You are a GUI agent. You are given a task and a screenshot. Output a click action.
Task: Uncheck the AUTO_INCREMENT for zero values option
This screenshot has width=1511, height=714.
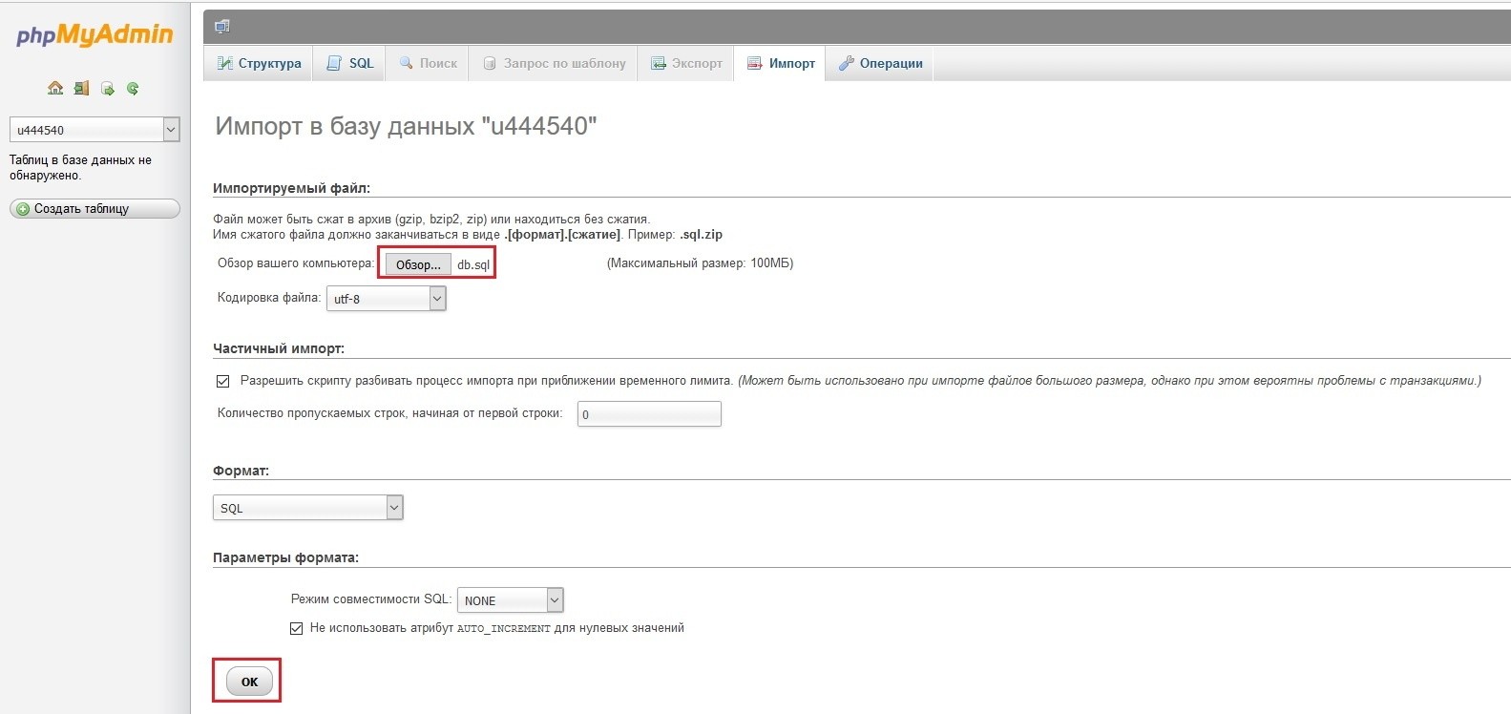point(296,628)
